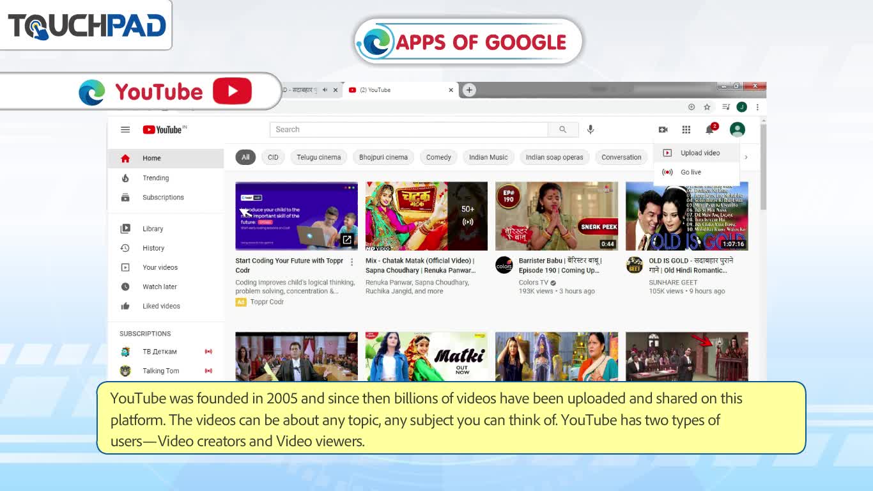Open the Talking Tom subscription

(x=166, y=371)
